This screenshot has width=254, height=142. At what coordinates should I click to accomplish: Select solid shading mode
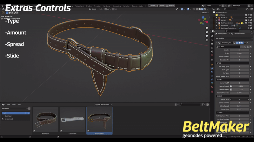point(200,9)
